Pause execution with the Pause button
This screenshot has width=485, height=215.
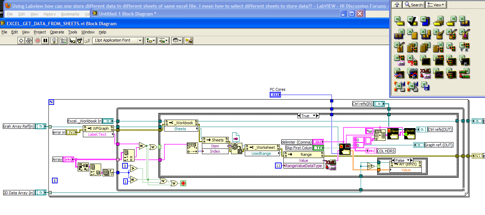point(45,40)
